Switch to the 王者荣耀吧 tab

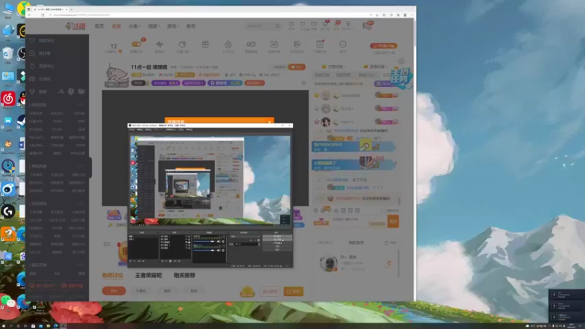point(148,276)
